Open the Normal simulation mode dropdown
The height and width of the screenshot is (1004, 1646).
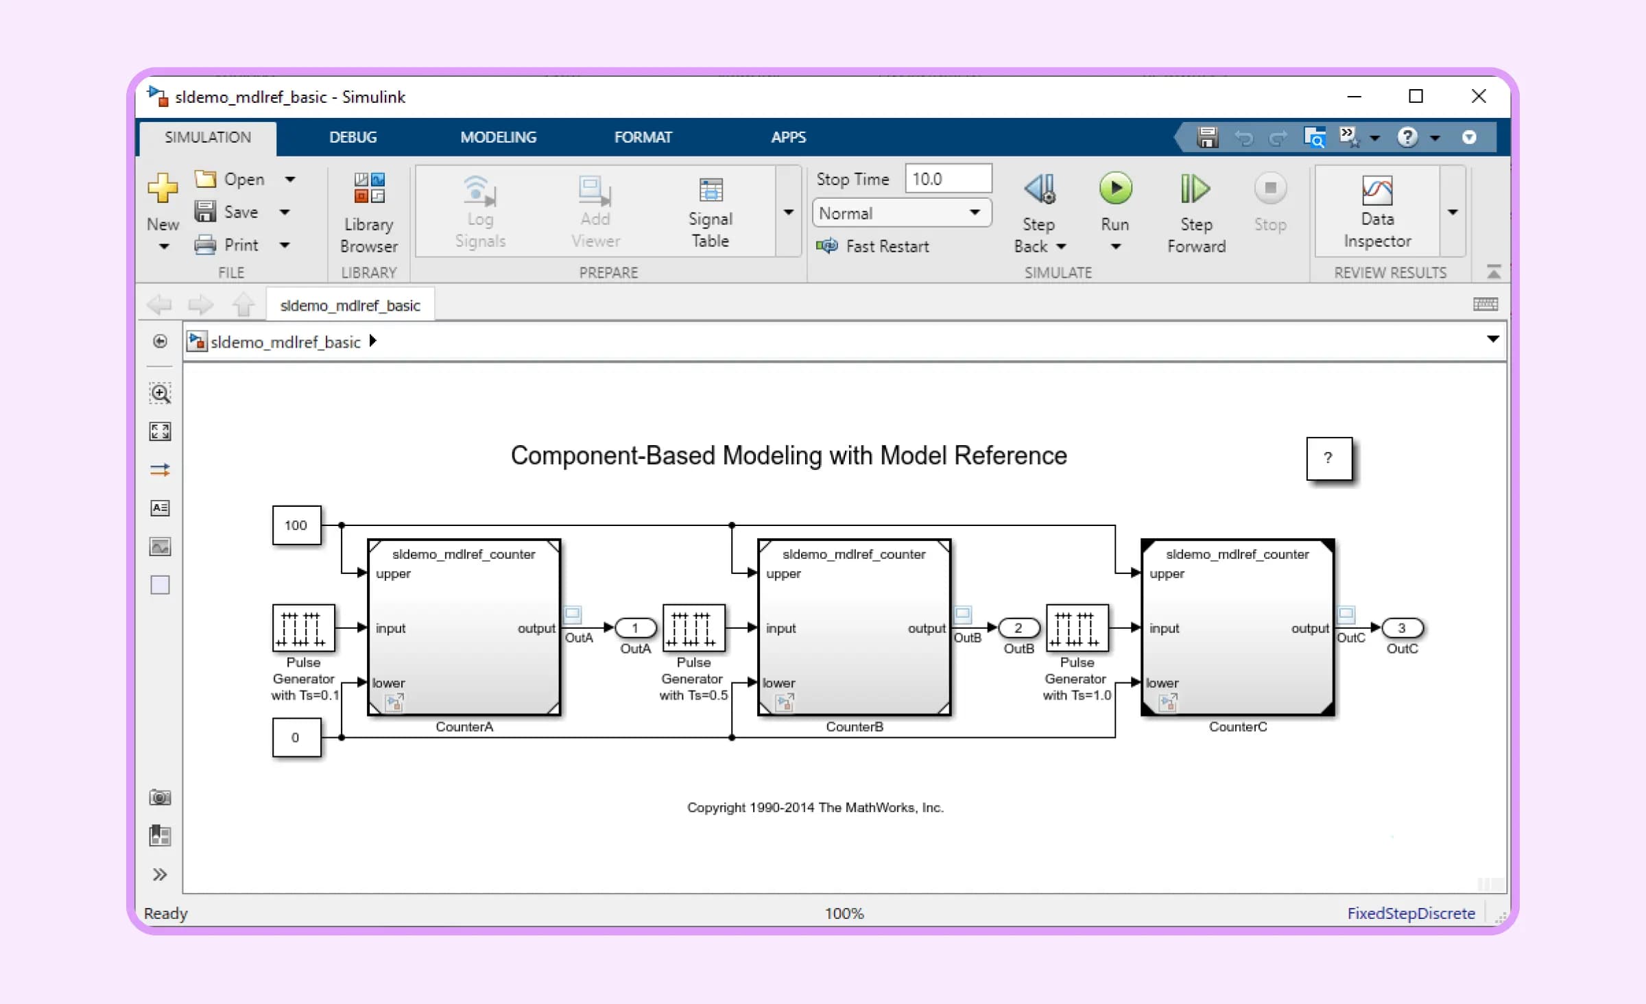point(900,213)
